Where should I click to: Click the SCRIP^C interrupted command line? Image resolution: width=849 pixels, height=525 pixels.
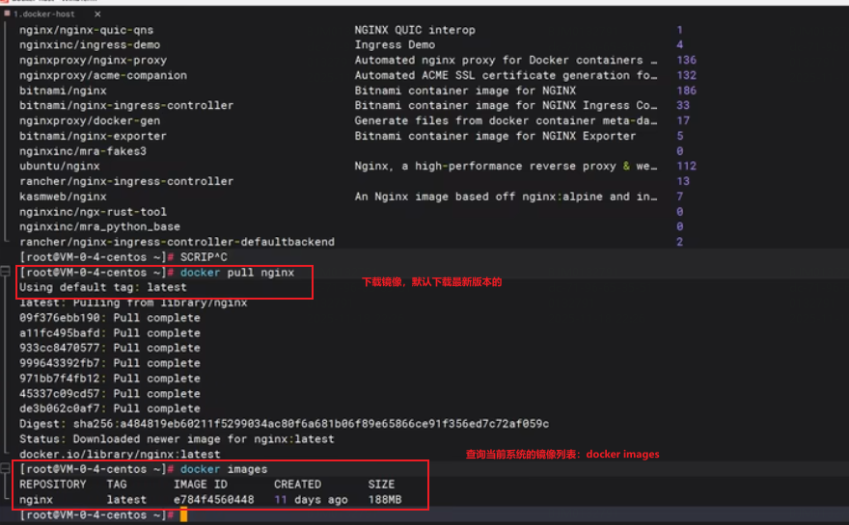tap(204, 257)
